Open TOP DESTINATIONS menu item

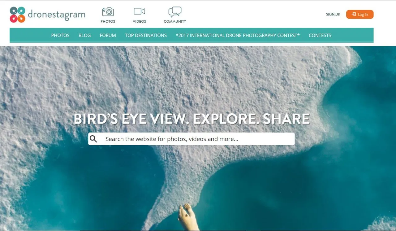146,35
